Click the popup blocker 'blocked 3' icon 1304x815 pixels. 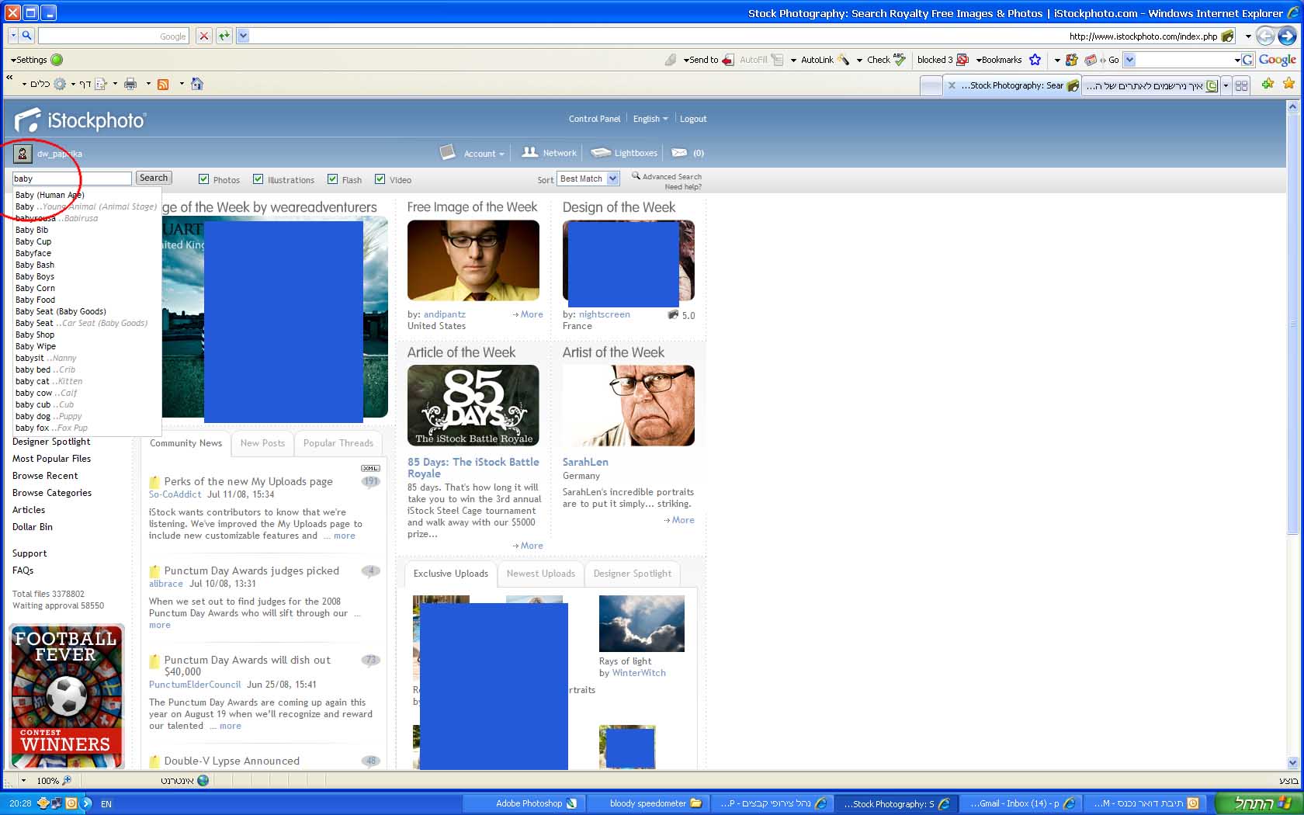pos(963,60)
